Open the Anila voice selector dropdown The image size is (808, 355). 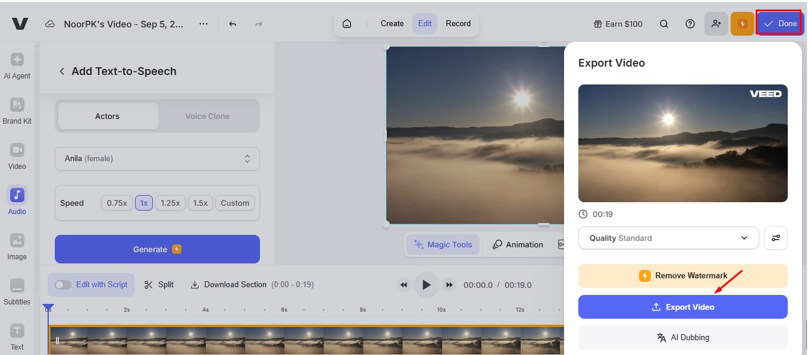pyautogui.click(x=157, y=159)
